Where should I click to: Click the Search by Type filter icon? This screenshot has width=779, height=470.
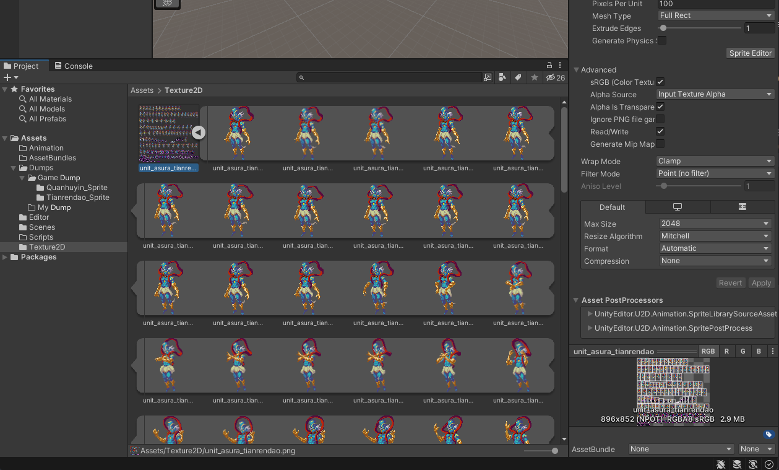tap(502, 77)
